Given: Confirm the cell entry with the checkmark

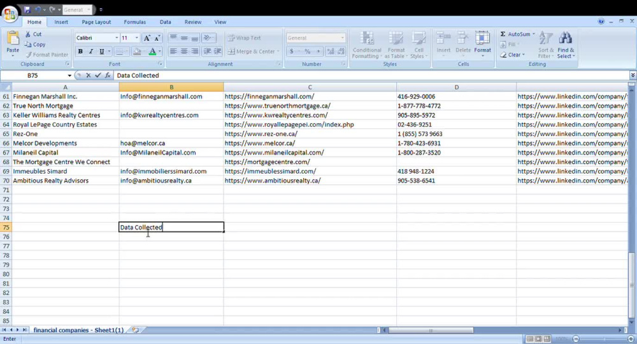Looking at the screenshot, I should coord(98,76).
